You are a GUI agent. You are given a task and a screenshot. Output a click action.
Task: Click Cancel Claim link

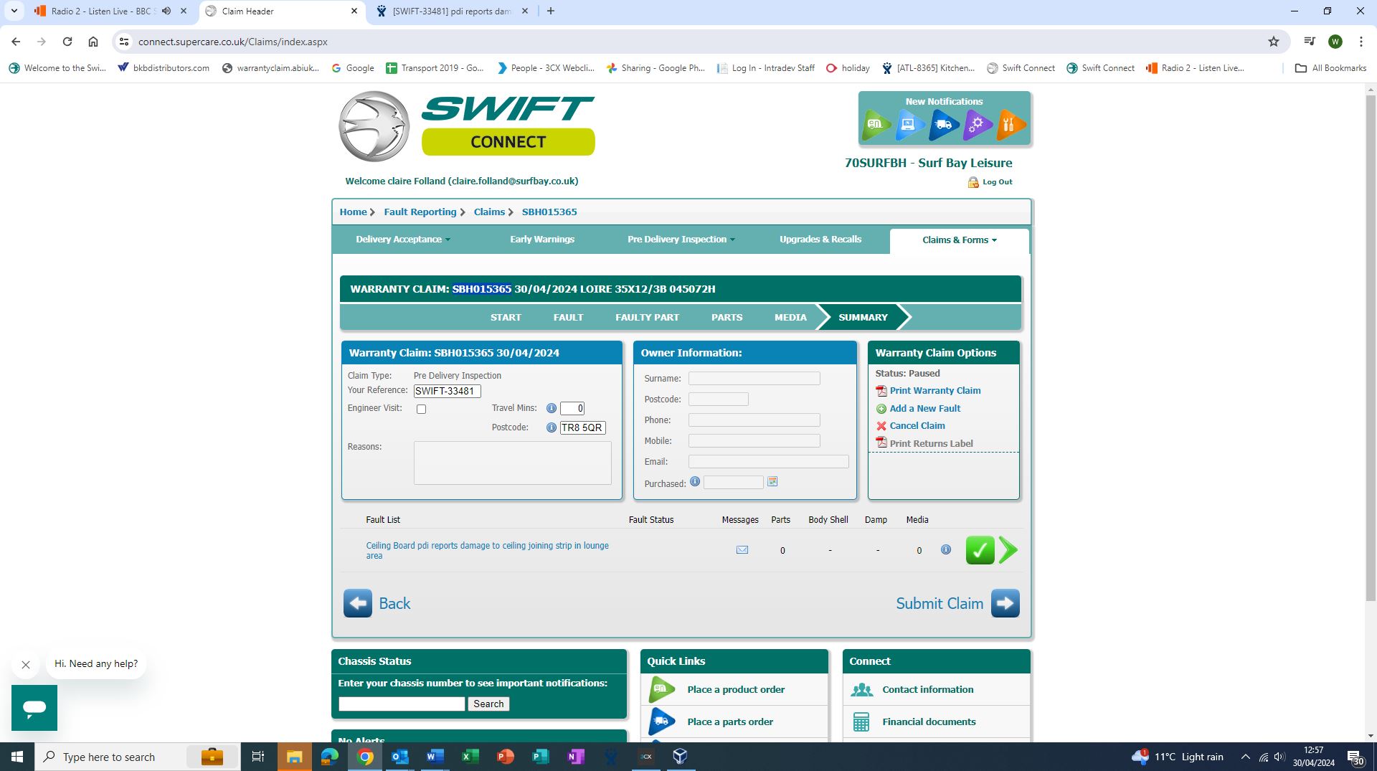[917, 426]
